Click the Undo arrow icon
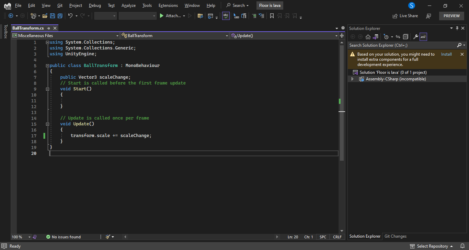The image size is (469, 250). [70, 16]
